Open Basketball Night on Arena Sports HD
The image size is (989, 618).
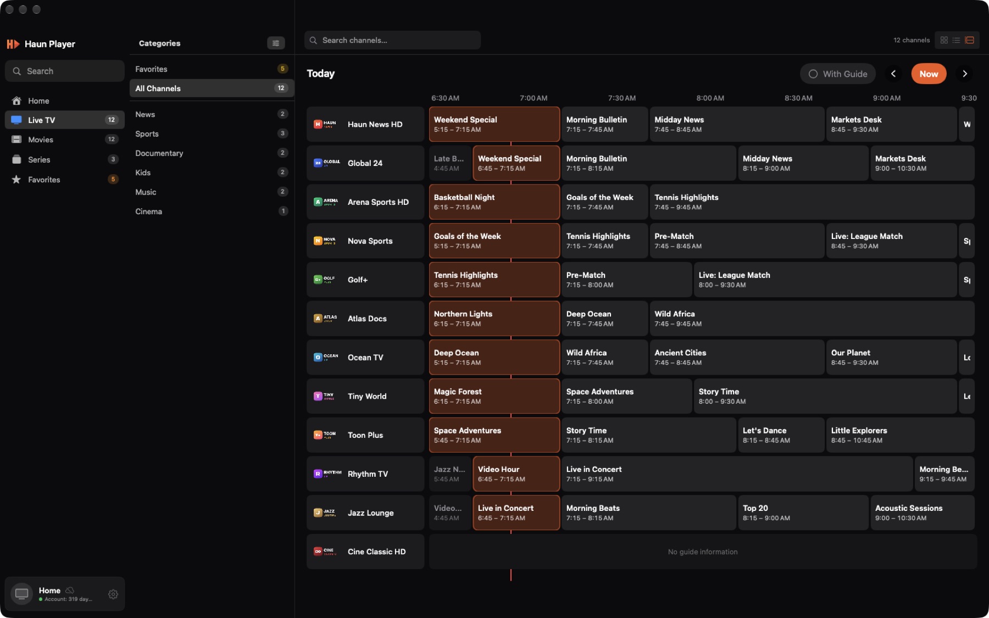(x=494, y=202)
